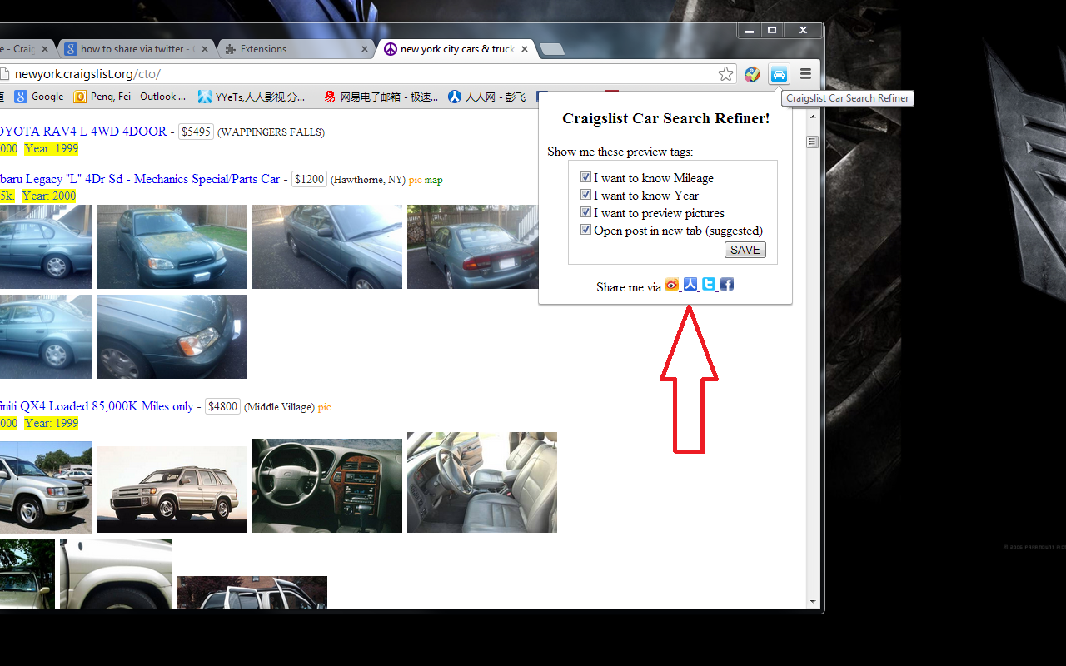Click the $5495 price tag
Viewport: 1066px width, 666px height.
pos(196,132)
